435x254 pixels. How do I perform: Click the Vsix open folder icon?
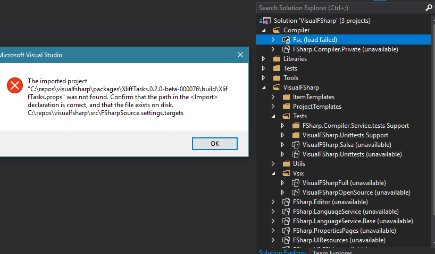pyautogui.click(x=286, y=173)
